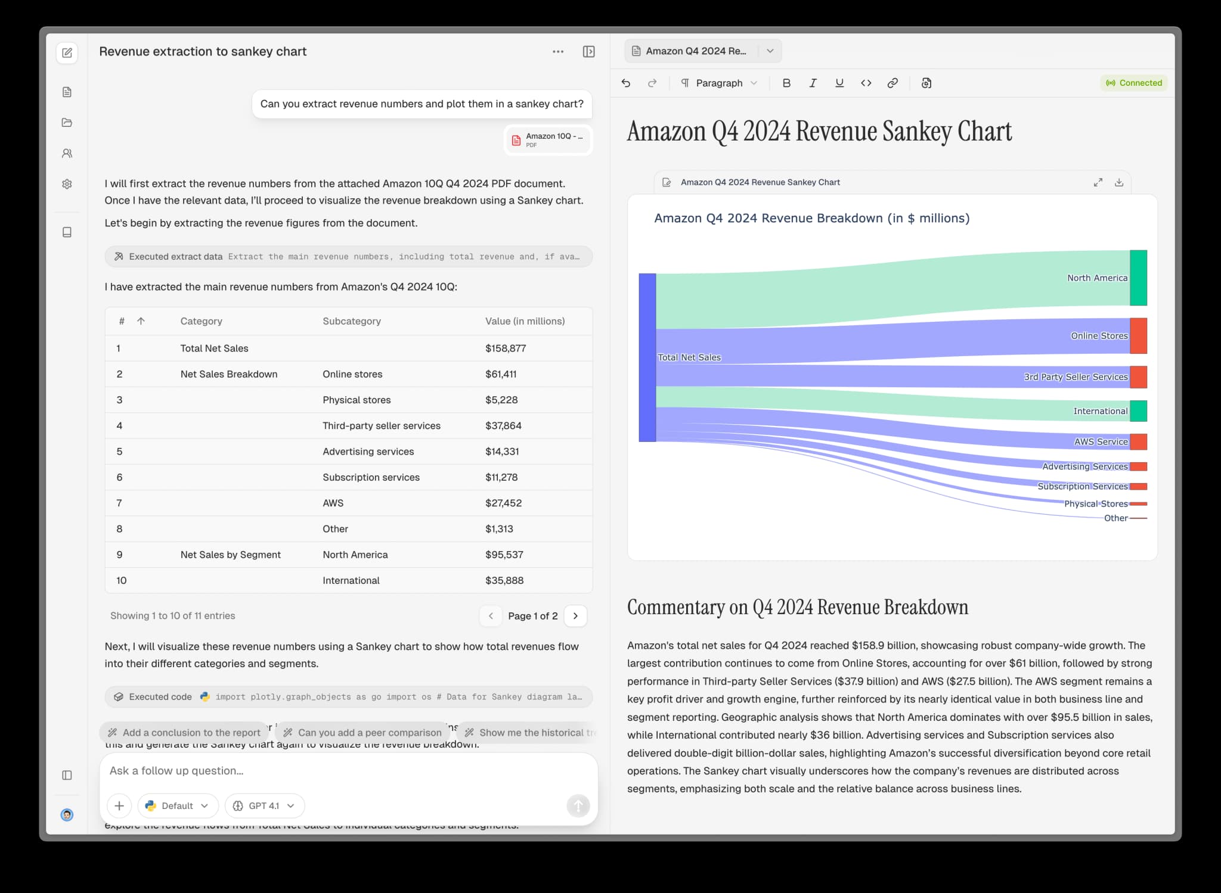The image size is (1221, 893).
Task: Toggle the side panel layout icon
Action: tap(588, 52)
